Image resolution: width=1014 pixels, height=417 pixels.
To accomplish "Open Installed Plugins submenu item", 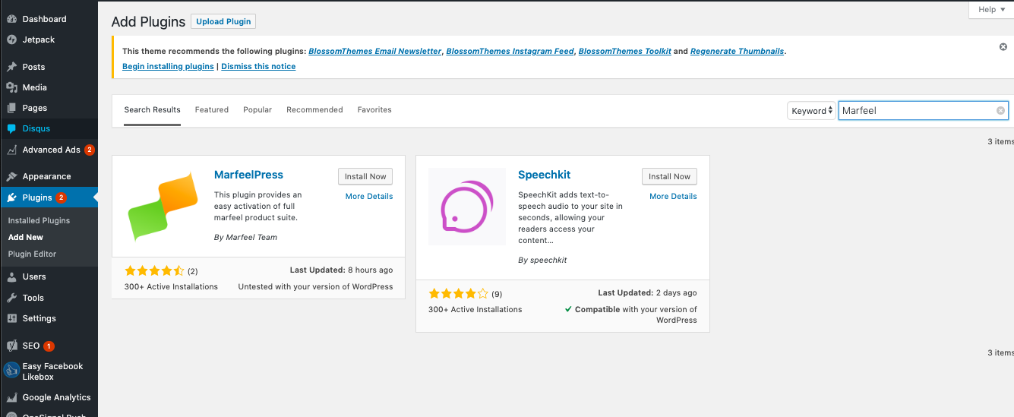I will point(39,220).
